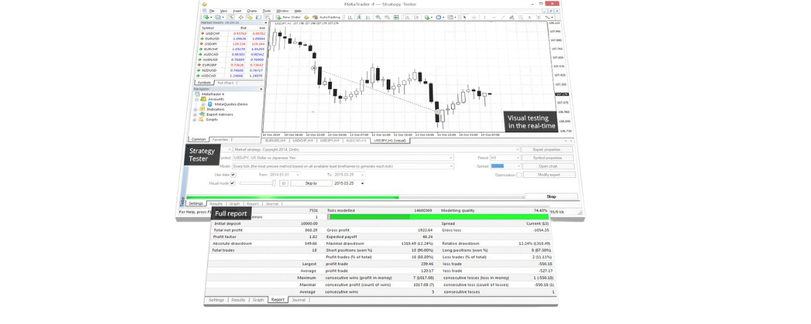Screen dimensions: 811x324
Task: Click the new chart toolbar icon
Action: click(206, 17)
